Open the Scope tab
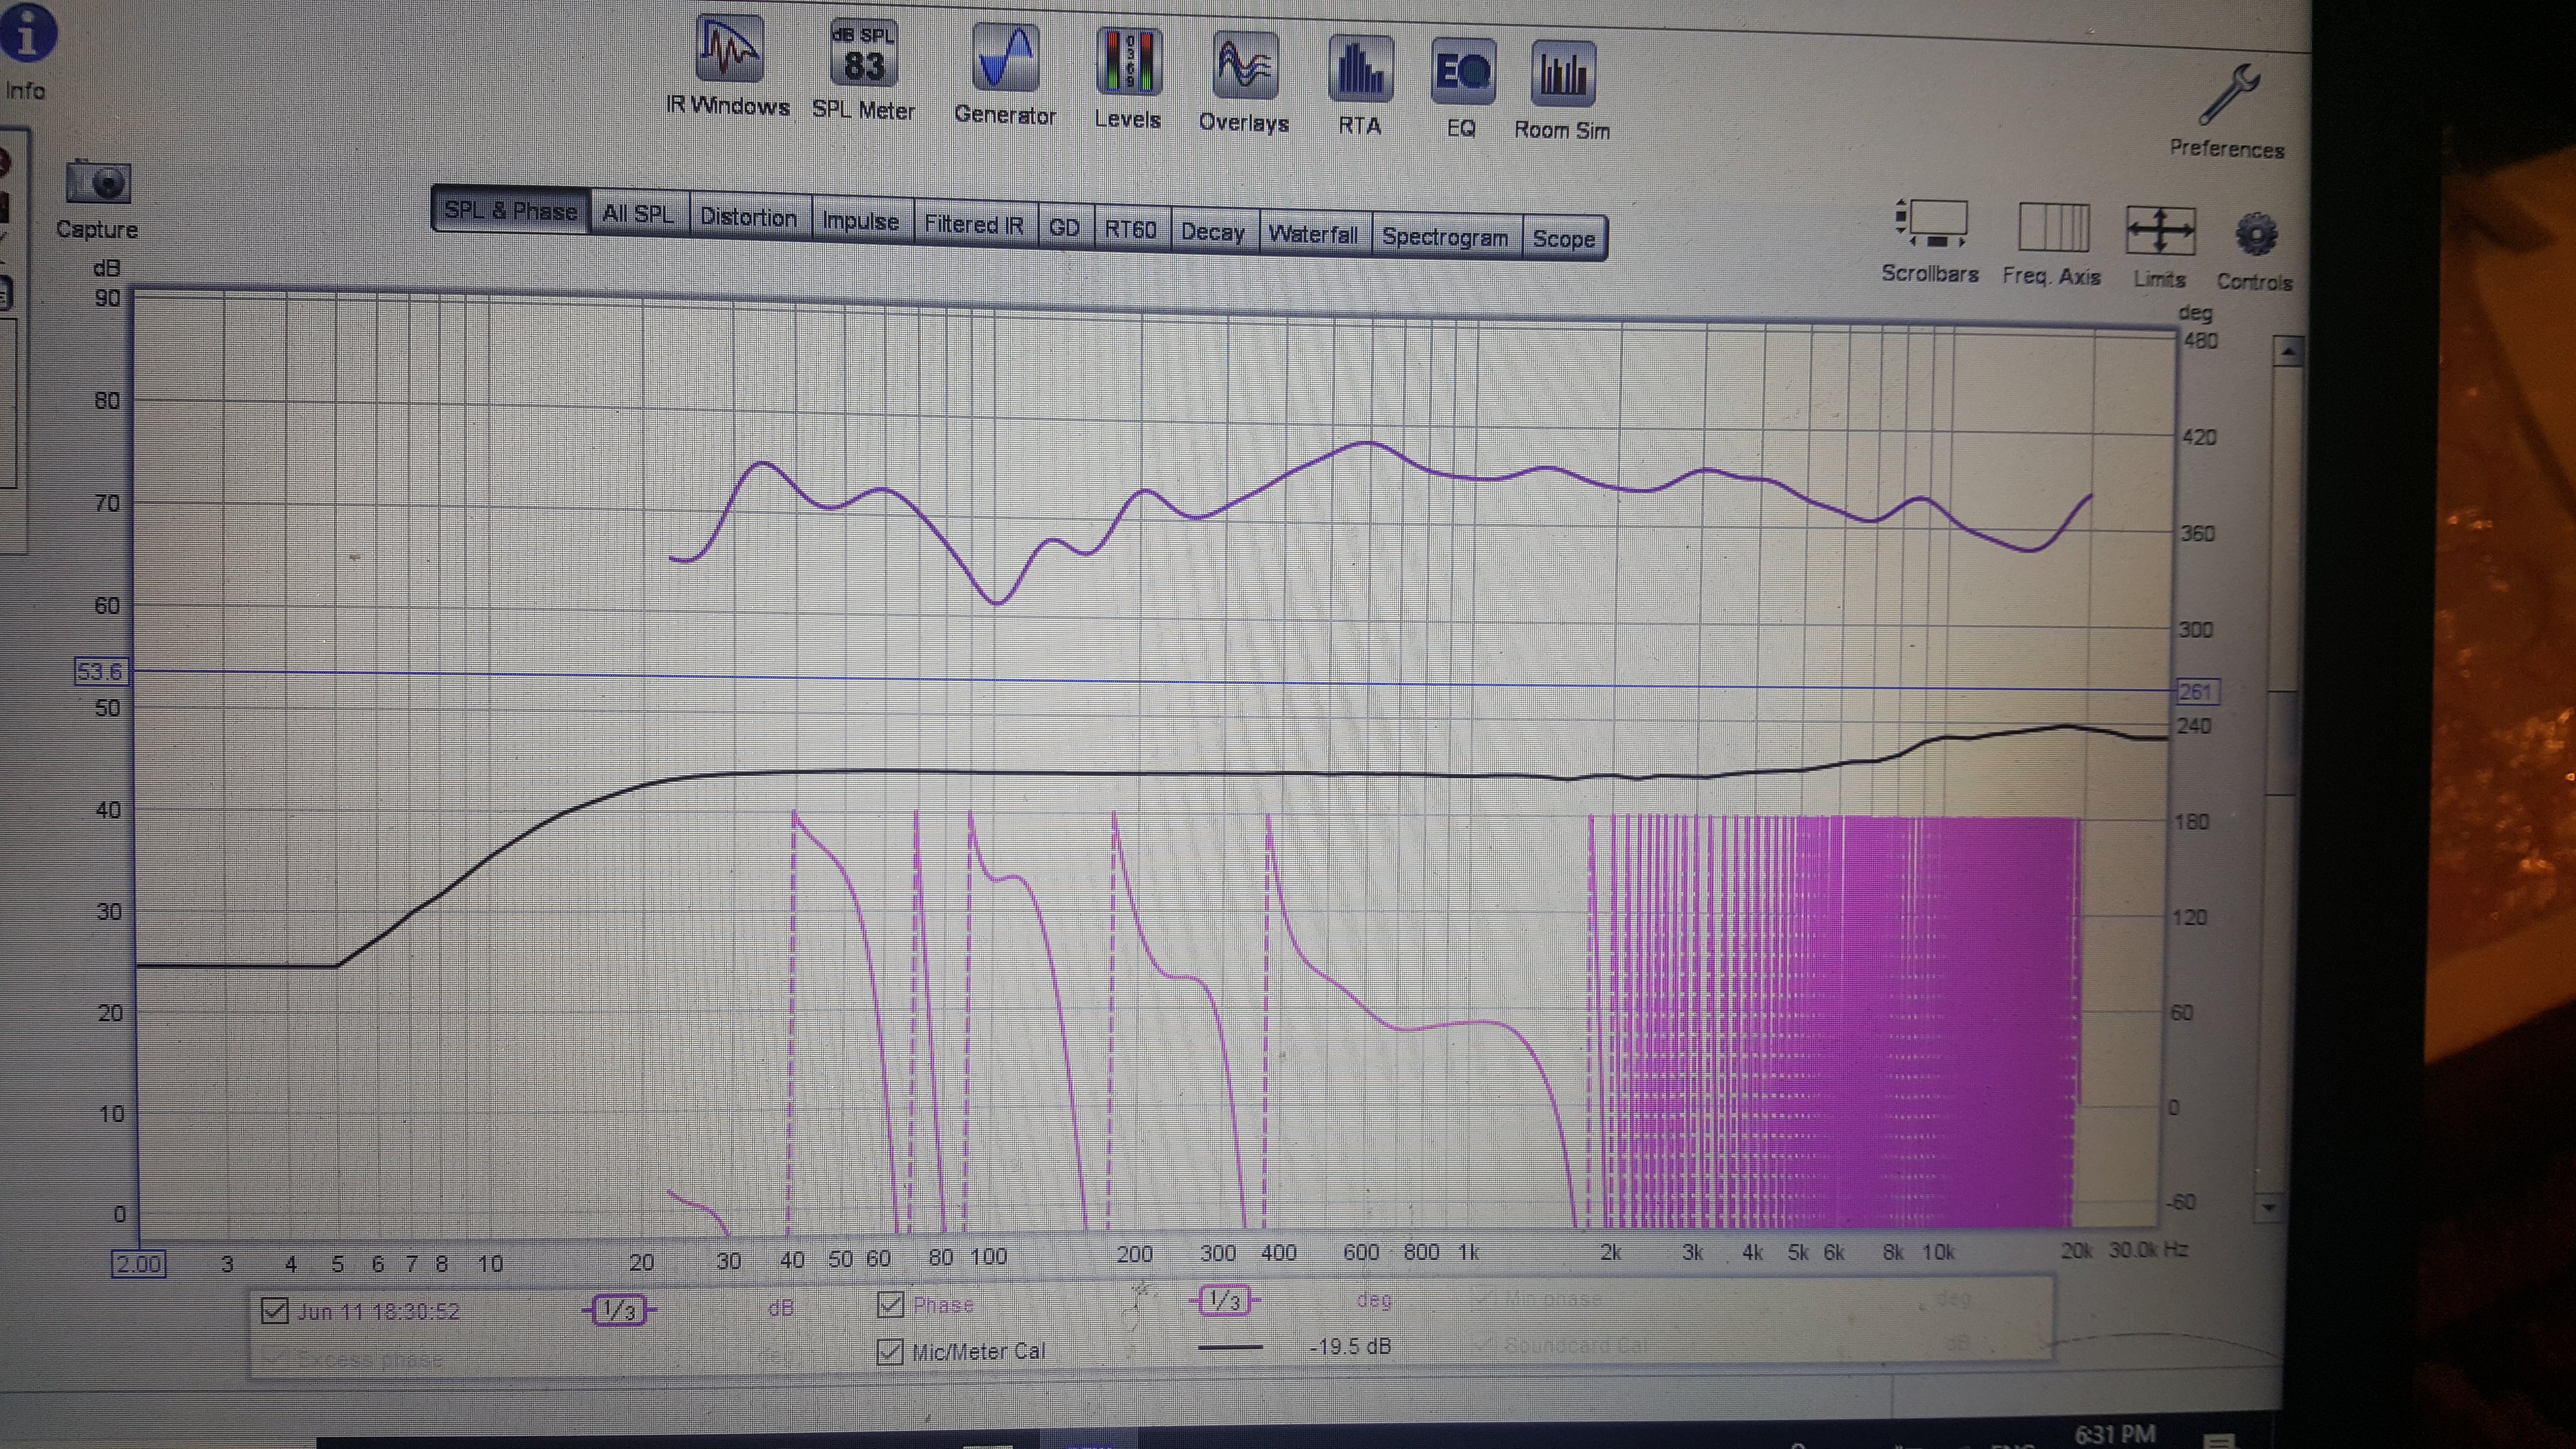 (x=1564, y=239)
